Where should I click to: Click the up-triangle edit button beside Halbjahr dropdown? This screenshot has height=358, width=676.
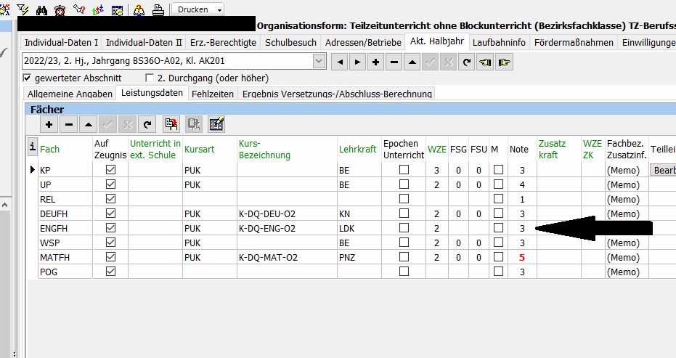click(x=412, y=62)
